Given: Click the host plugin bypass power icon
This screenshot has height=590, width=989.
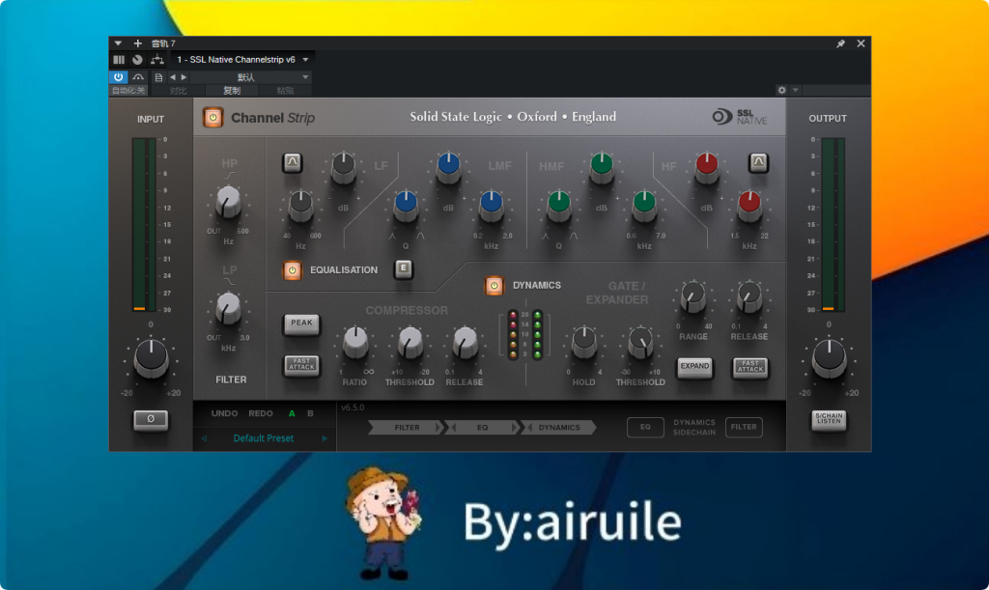Looking at the screenshot, I should pyautogui.click(x=119, y=77).
